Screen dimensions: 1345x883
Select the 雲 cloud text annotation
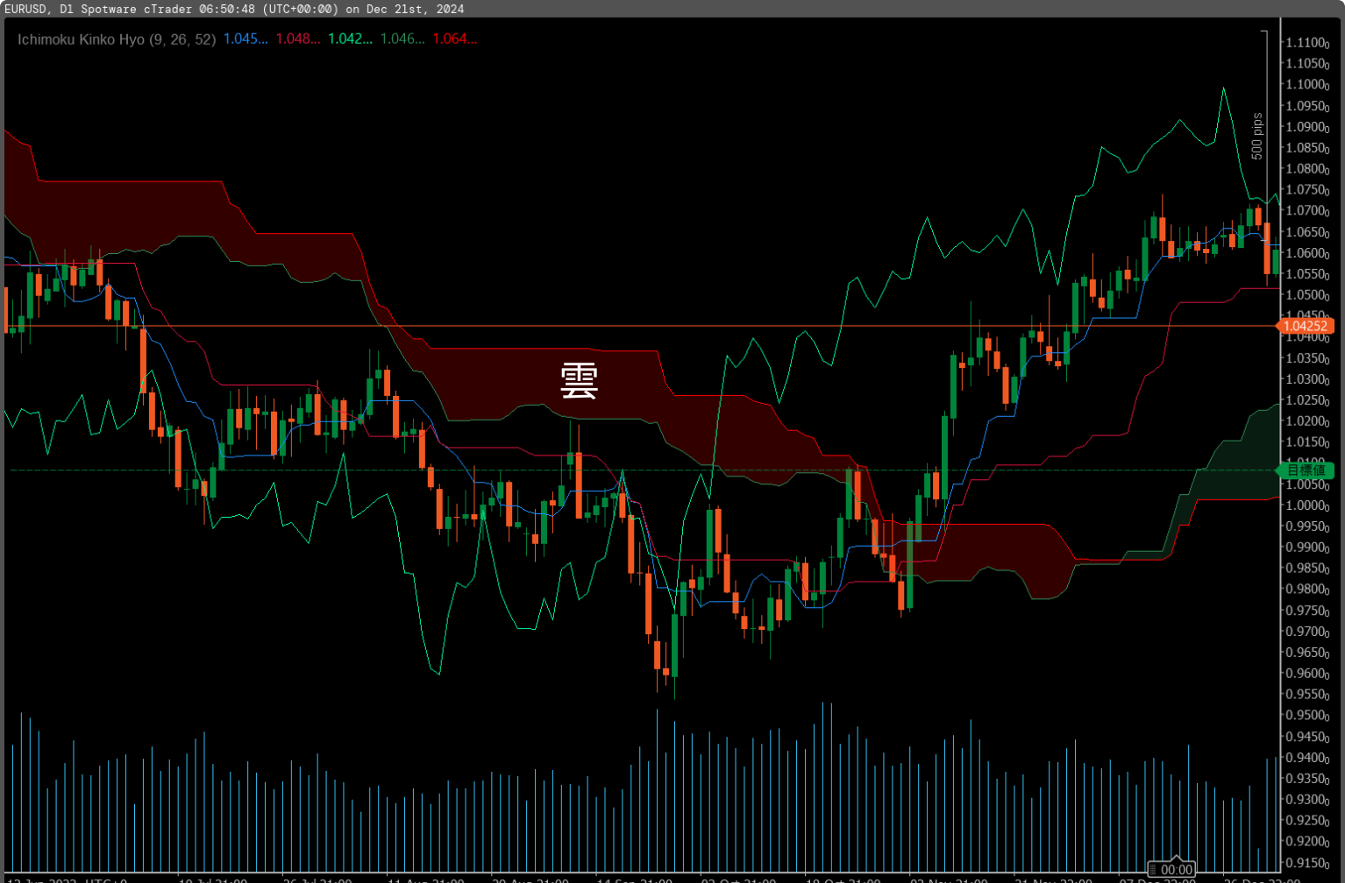[x=579, y=382]
